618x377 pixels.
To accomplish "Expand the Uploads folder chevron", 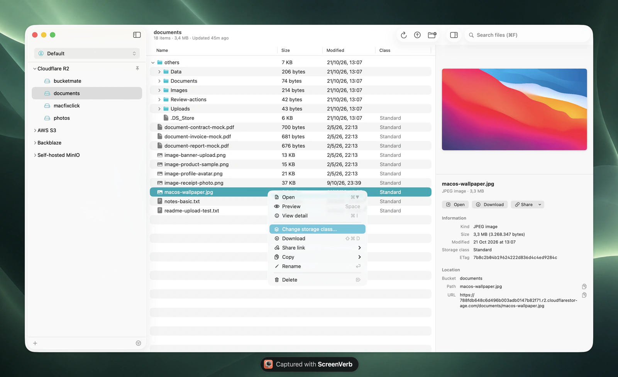I will pyautogui.click(x=159, y=109).
